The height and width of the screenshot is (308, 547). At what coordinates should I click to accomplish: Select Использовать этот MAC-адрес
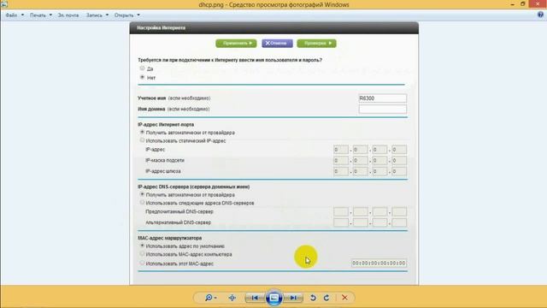pyautogui.click(x=142, y=263)
